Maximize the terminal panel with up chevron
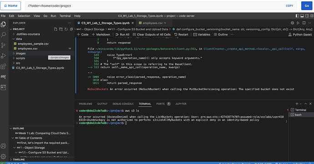 [x=306, y=104]
